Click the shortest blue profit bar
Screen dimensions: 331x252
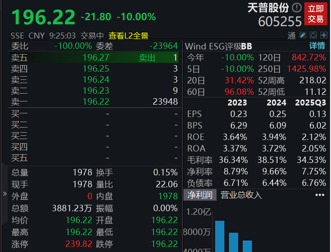pos(247,246)
